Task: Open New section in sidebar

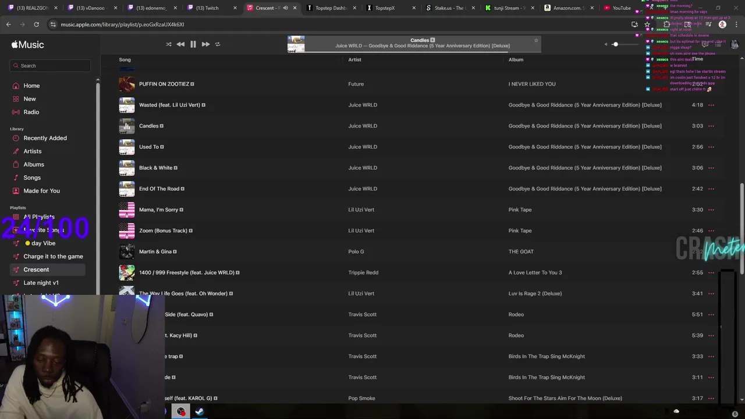Action: point(30,99)
